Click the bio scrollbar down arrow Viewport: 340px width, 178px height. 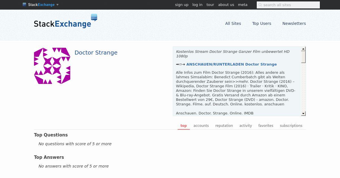[303, 114]
